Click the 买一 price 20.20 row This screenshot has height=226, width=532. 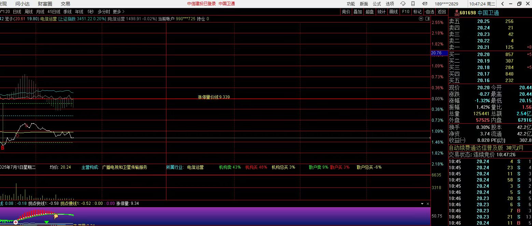click(x=490, y=54)
